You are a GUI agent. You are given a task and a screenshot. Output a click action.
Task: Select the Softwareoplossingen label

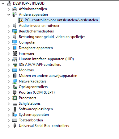(x=36, y=109)
